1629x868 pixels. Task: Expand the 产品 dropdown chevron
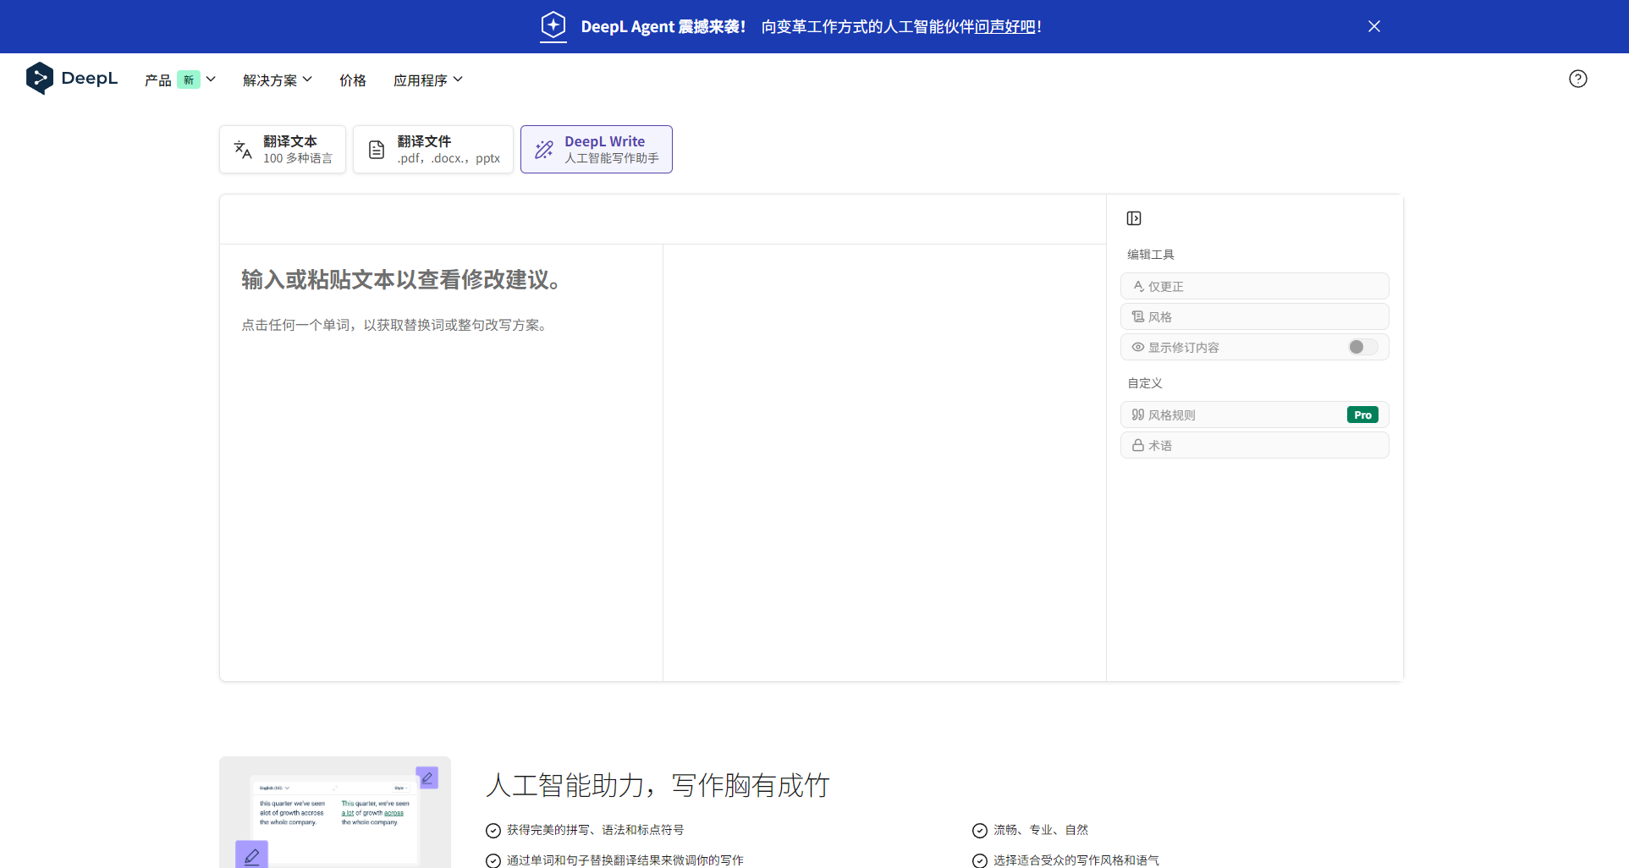tap(211, 79)
